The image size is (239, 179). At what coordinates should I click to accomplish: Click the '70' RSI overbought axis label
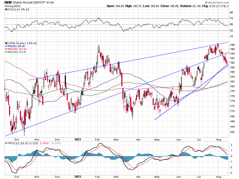tap(231, 18)
